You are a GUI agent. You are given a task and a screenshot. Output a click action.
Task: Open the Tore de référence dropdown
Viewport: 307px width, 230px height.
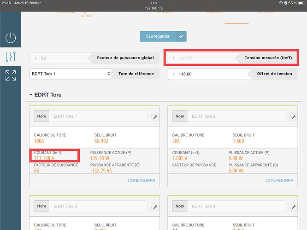coord(71,74)
